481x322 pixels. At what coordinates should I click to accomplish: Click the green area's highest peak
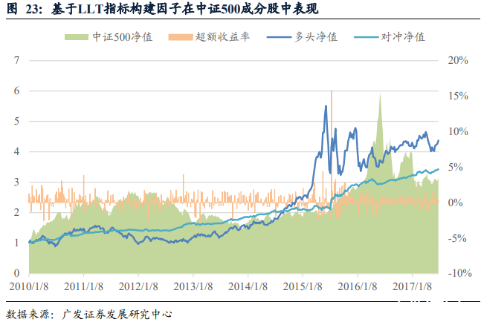pyautogui.click(x=380, y=95)
